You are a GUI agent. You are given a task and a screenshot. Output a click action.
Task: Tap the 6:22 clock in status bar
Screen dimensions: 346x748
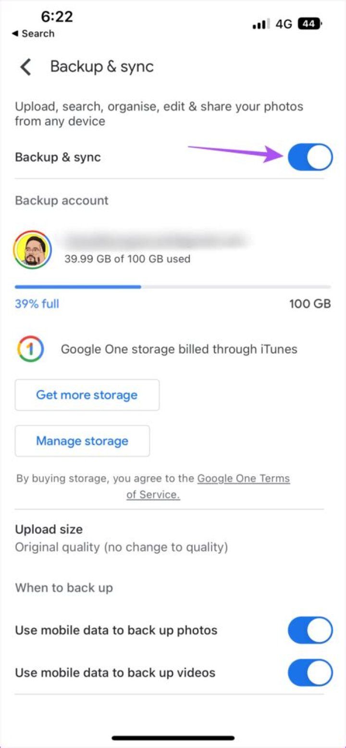(x=56, y=16)
